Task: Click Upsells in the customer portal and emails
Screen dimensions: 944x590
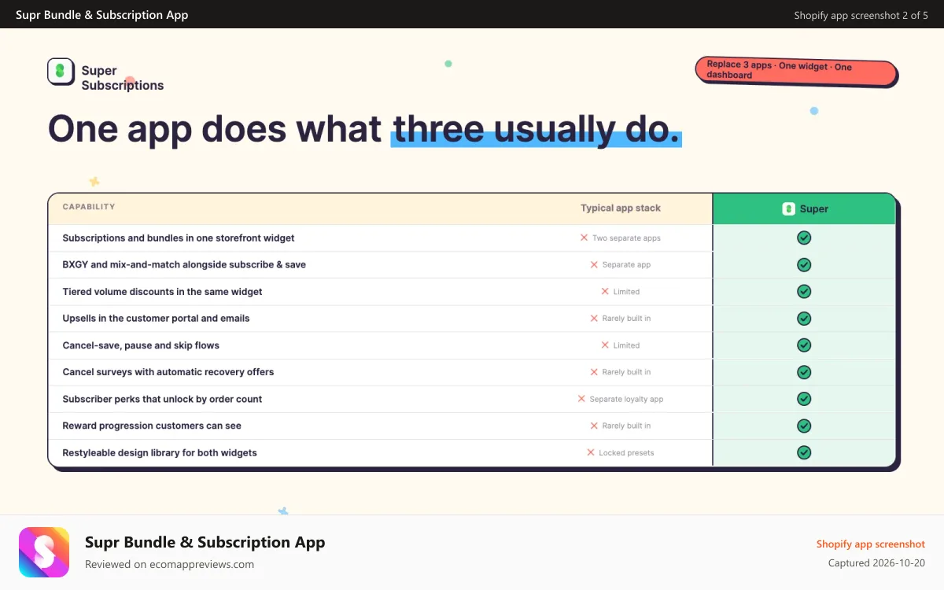Action: pos(156,319)
